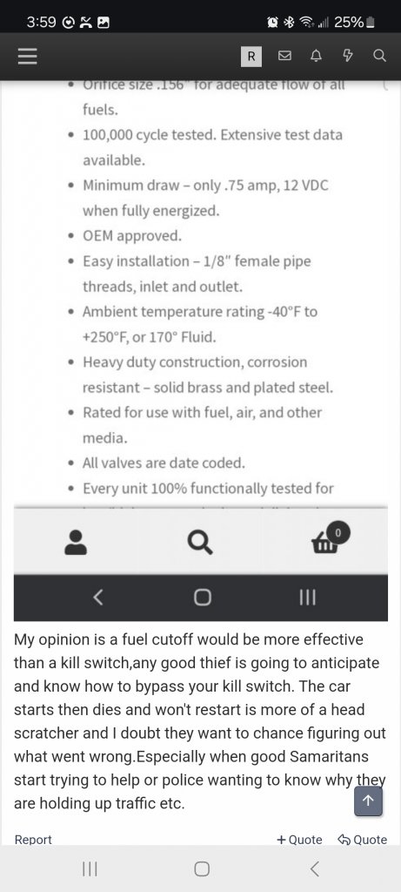Open the hamburger navigation menu
Screen dimensions: 401x892
click(x=27, y=56)
